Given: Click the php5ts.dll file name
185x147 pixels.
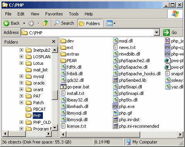Looking at the screenshot, I should pos(128,100).
